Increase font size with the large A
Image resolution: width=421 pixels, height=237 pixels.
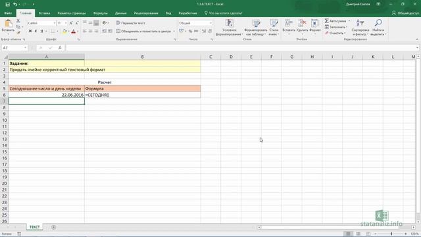pos(71,23)
